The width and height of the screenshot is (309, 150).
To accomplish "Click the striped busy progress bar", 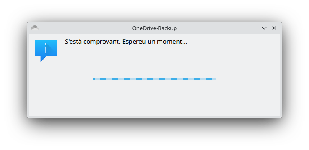I will (x=154, y=79).
